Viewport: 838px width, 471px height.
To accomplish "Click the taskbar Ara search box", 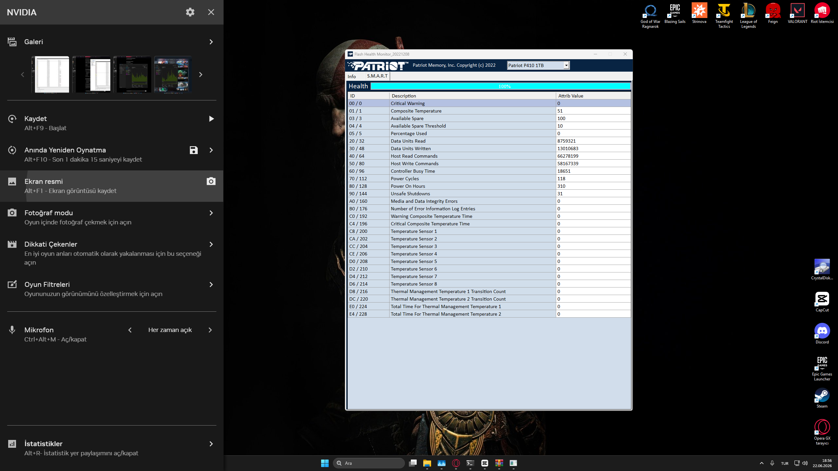I will pos(369,463).
